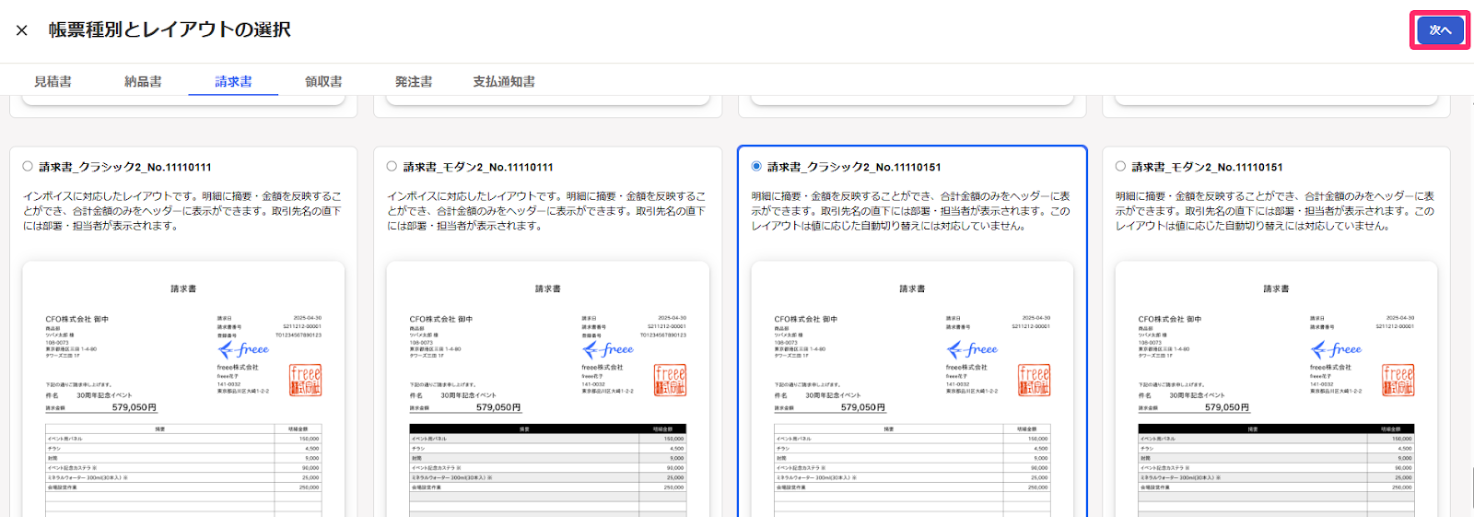The width and height of the screenshot is (1474, 517).
Task: Open the 領収書 tab
Action: click(323, 81)
